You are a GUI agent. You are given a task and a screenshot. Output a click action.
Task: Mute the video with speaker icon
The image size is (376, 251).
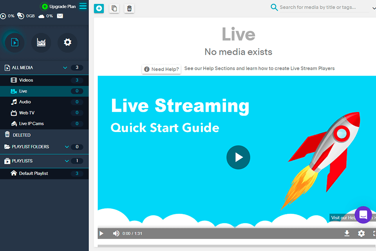pos(116,233)
